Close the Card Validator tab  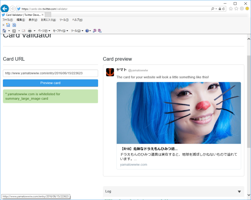(42, 15)
